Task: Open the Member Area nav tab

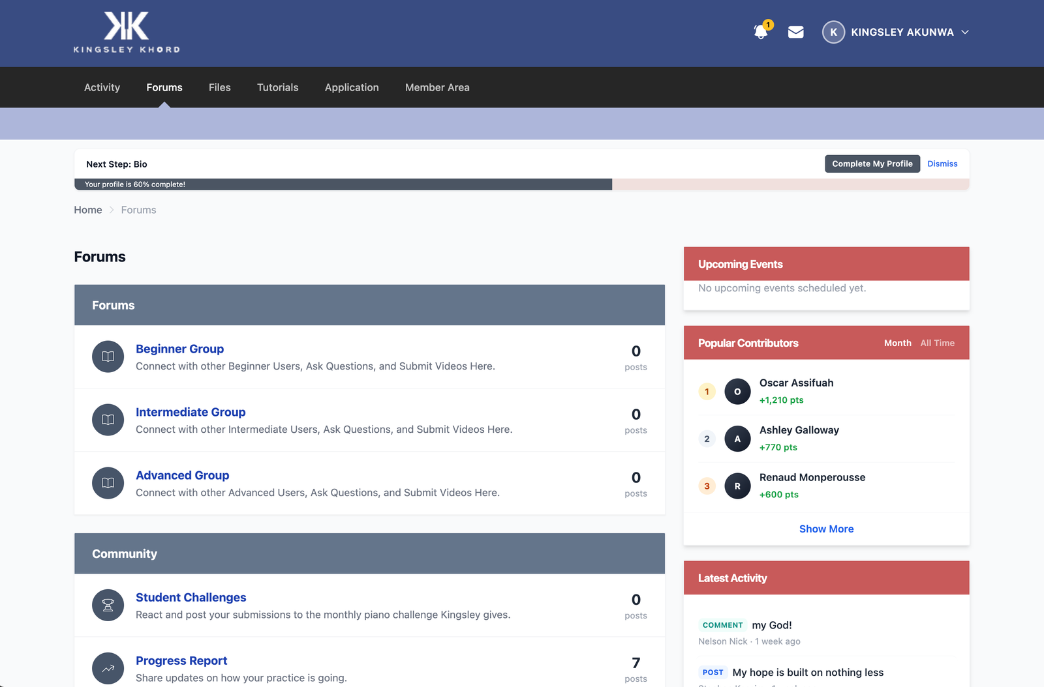Action: tap(437, 87)
